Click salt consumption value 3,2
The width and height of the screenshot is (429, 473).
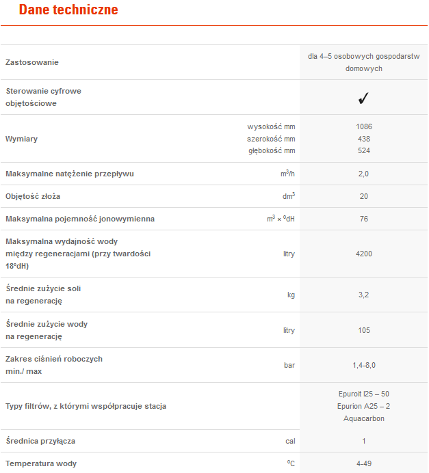(364, 295)
